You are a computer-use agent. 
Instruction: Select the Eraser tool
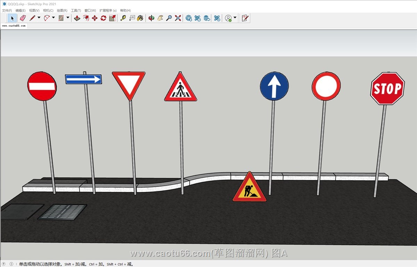tap(23, 18)
